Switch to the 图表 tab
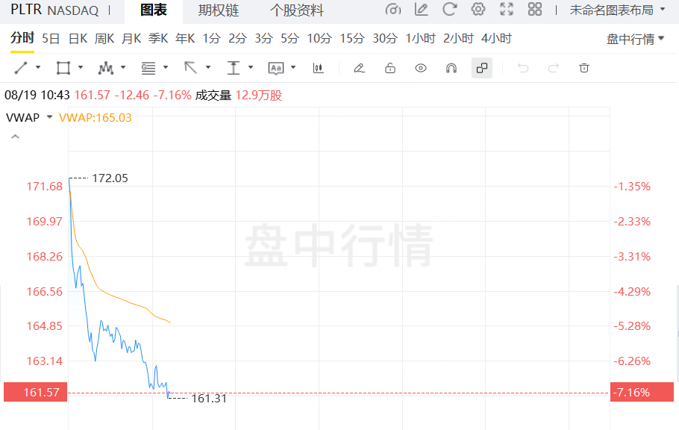Screen dimensions: 679x430 [x=154, y=10]
